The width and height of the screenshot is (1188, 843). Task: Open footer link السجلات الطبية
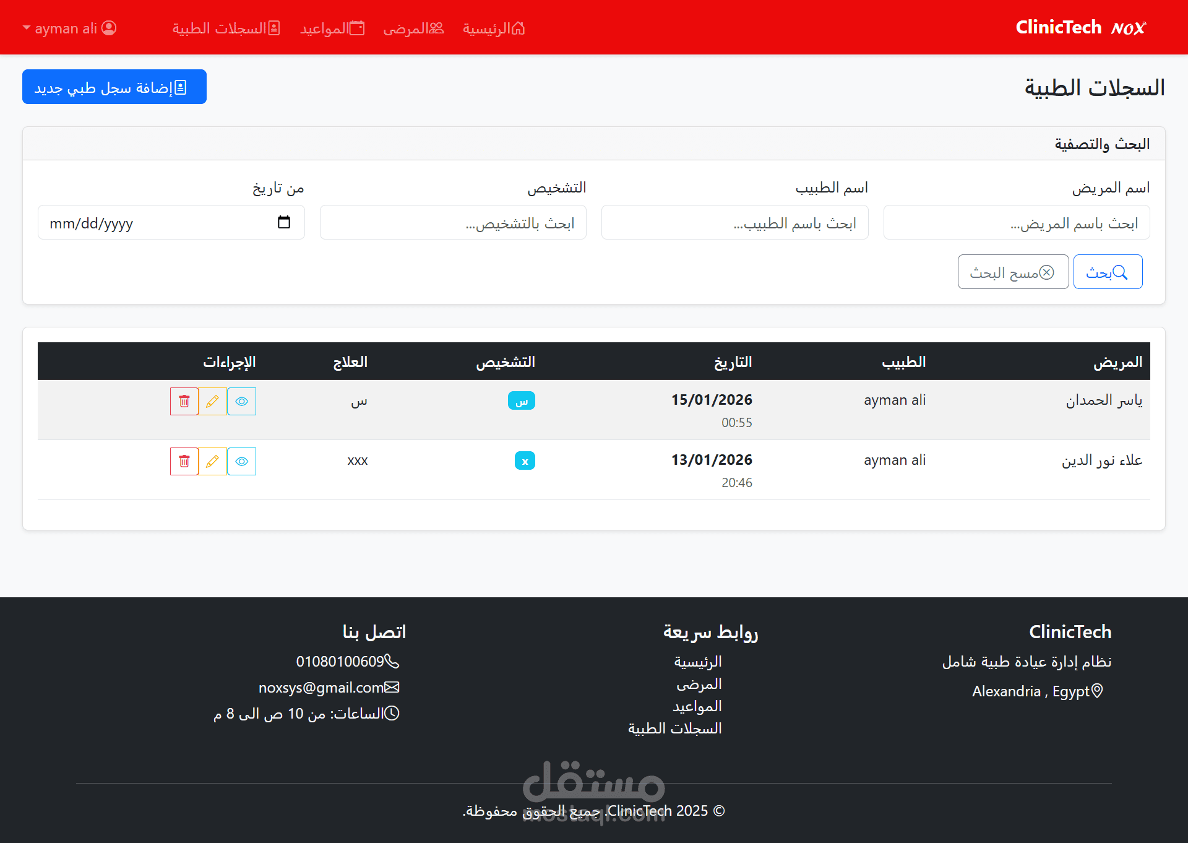tap(674, 728)
